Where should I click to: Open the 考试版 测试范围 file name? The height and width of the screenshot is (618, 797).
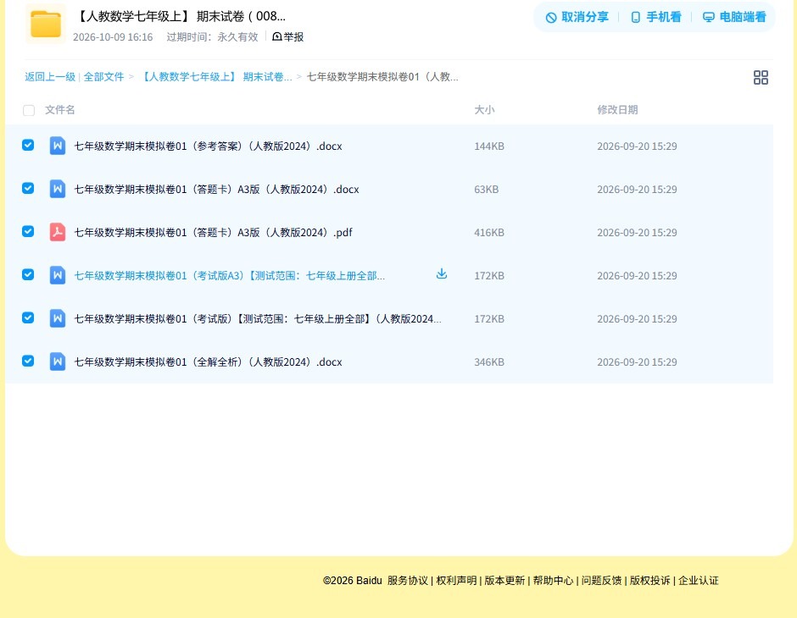[258, 318]
